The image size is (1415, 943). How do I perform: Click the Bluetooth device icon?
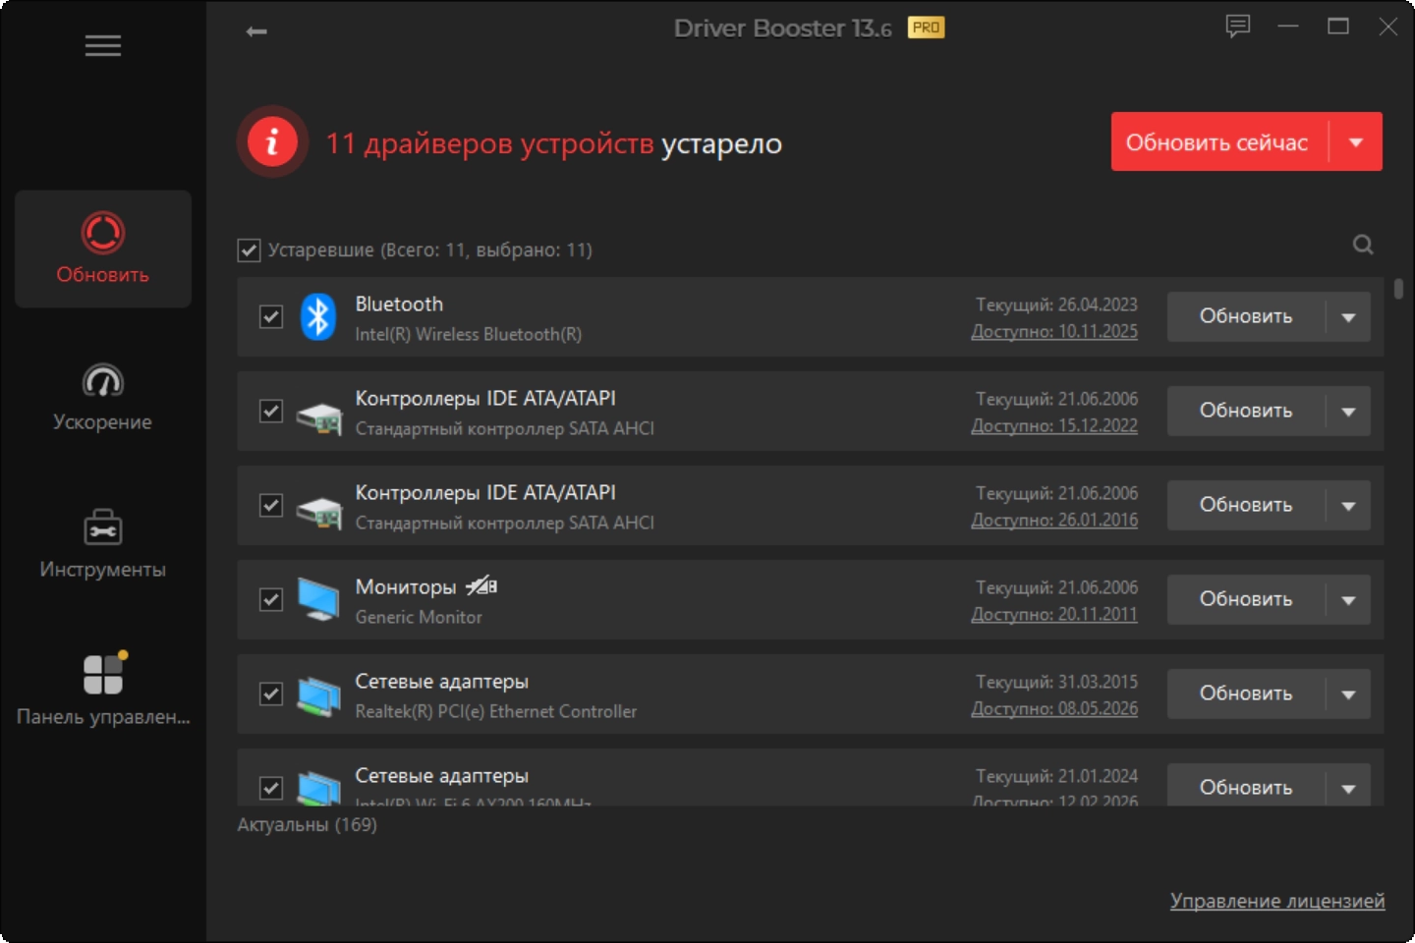tap(317, 316)
